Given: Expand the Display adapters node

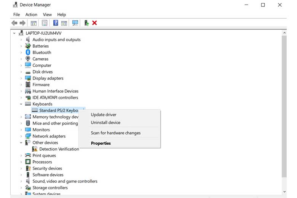Looking at the screenshot, I should pos(21,78).
